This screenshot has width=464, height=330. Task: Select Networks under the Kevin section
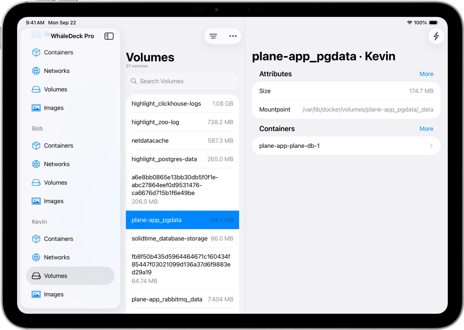click(57, 257)
